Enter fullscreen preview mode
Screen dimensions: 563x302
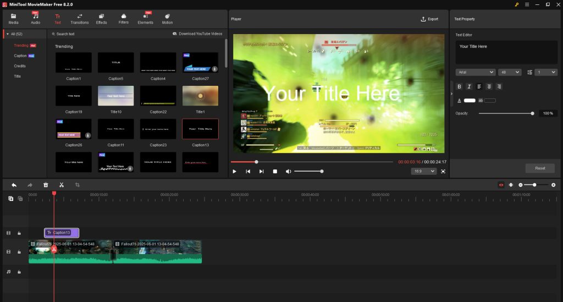point(443,171)
